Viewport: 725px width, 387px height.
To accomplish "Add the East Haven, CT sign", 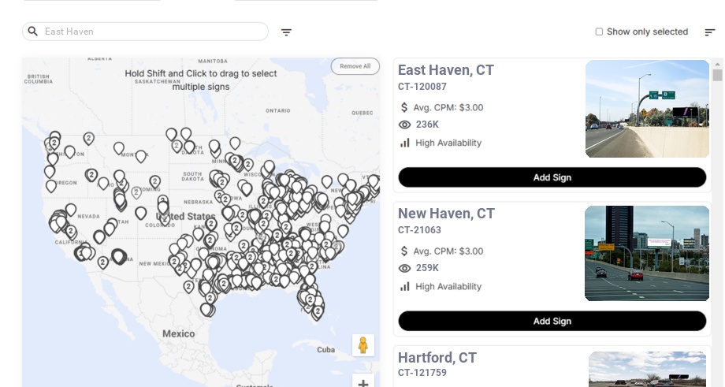I will click(552, 177).
